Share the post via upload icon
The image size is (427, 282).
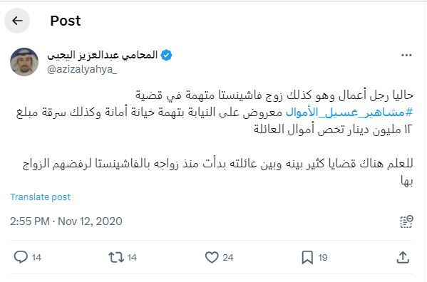(x=403, y=257)
